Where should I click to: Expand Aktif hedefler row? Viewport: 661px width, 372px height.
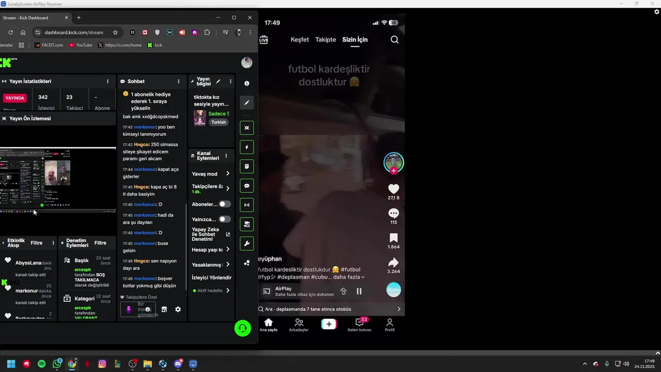[x=211, y=290]
